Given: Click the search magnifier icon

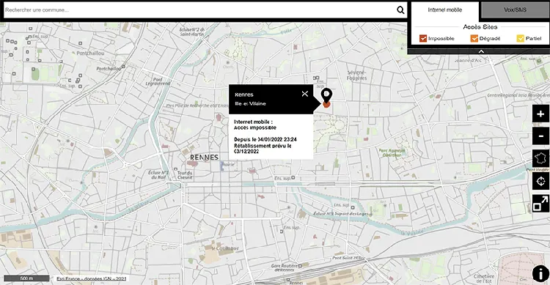Looking at the screenshot, I should pos(400,10).
